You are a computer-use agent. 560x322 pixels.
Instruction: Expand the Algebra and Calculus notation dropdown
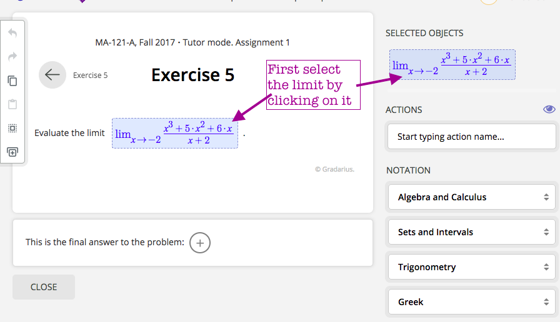[x=472, y=197]
